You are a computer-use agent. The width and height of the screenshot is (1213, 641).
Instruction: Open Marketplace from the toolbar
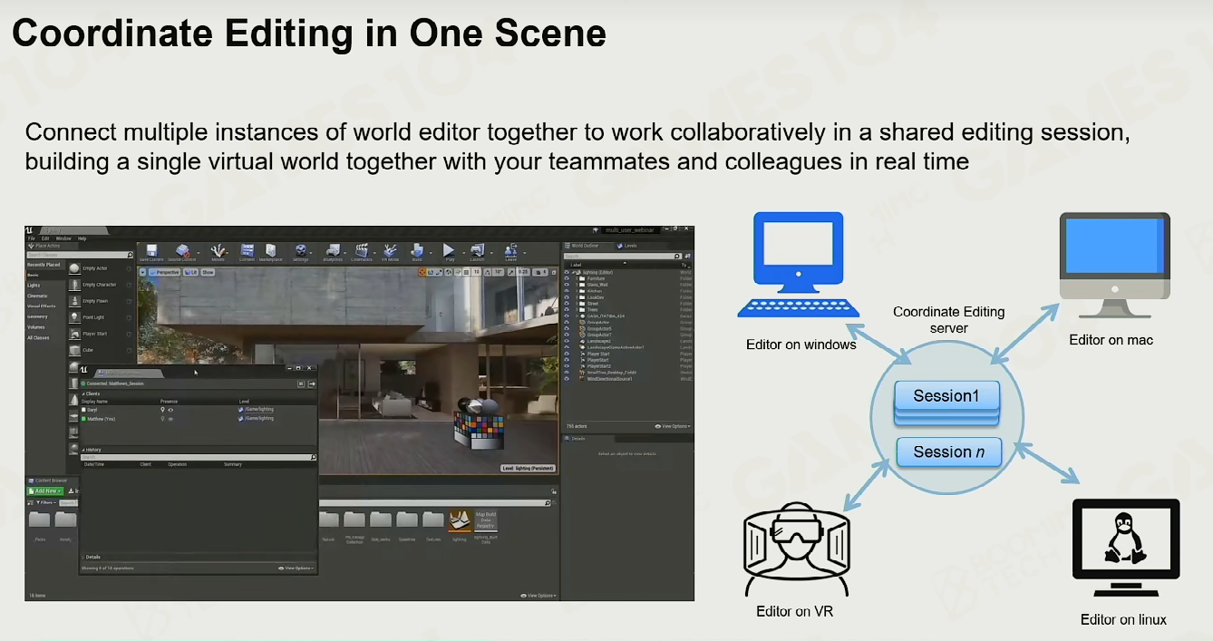click(270, 252)
